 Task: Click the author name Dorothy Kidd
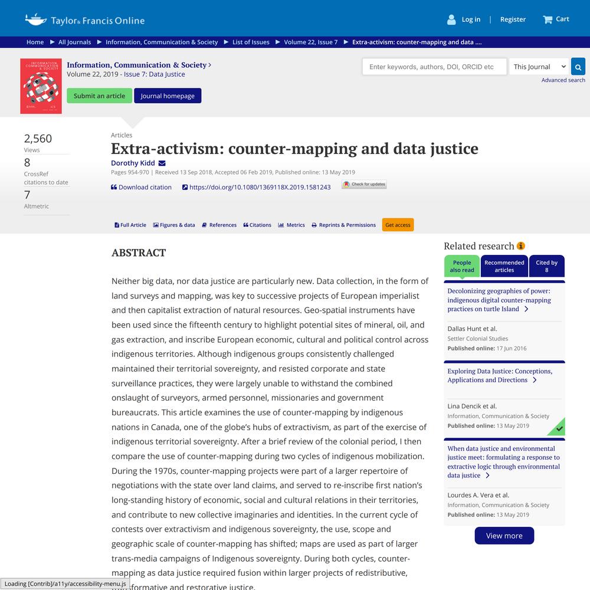click(133, 163)
